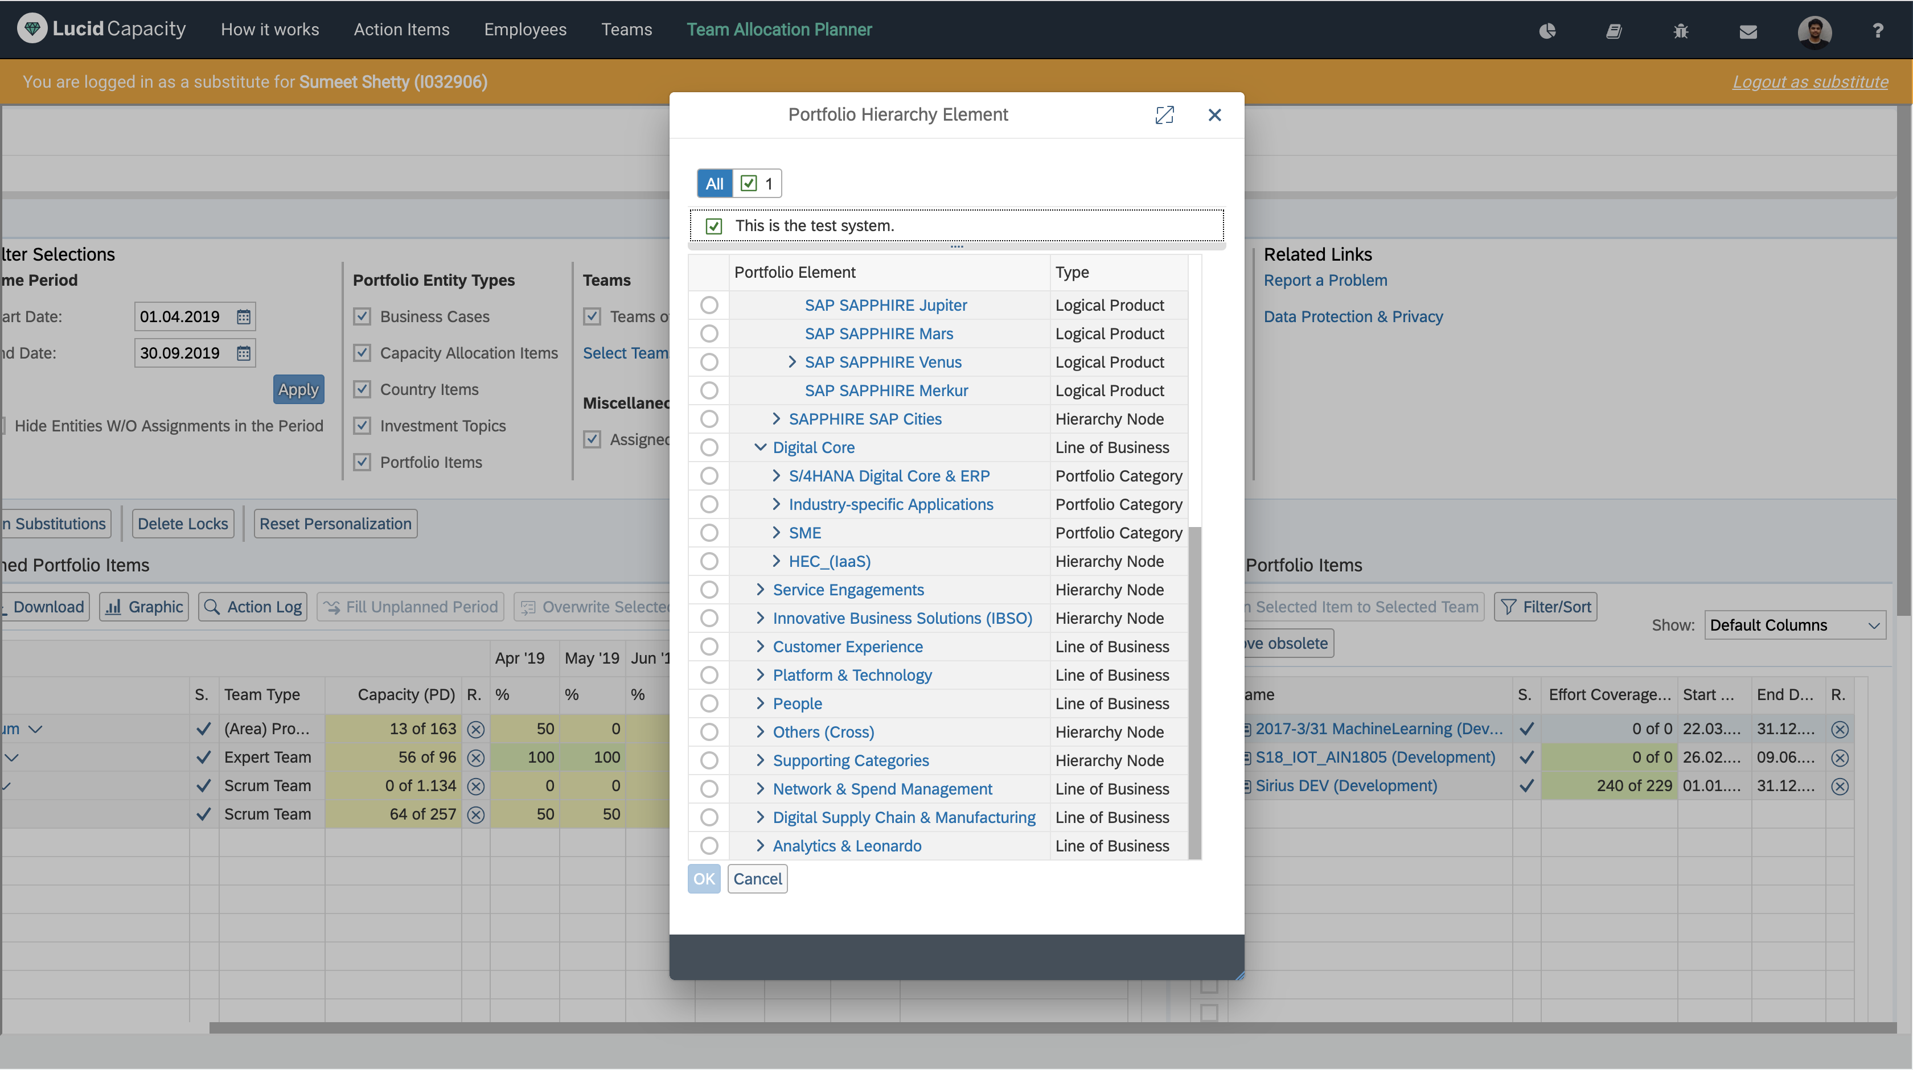The height and width of the screenshot is (1070, 1913).
Task: Open the book documentation icon in the header
Action: point(1614,30)
